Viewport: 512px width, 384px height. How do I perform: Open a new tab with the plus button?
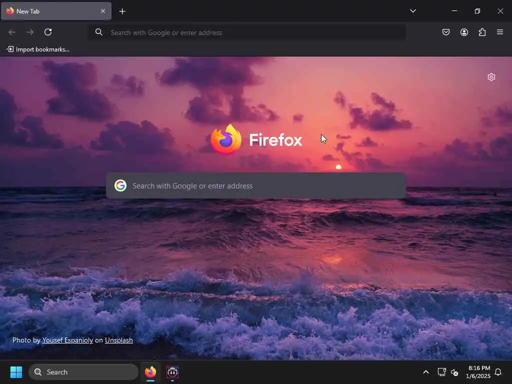[x=122, y=11]
